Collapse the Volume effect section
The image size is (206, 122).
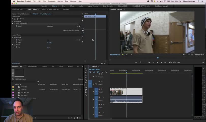tap(13, 37)
